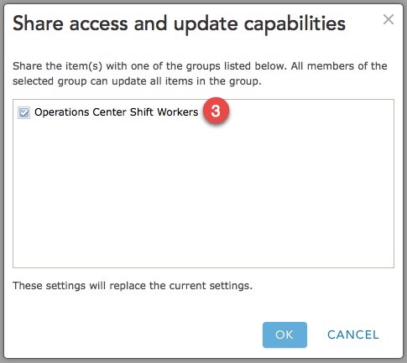This screenshot has height=363, width=407.
Task: Click the word capabilities in the heading
Action: click(x=295, y=24)
